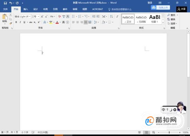Sort paragraph with the A-Z icon

click(111, 16)
